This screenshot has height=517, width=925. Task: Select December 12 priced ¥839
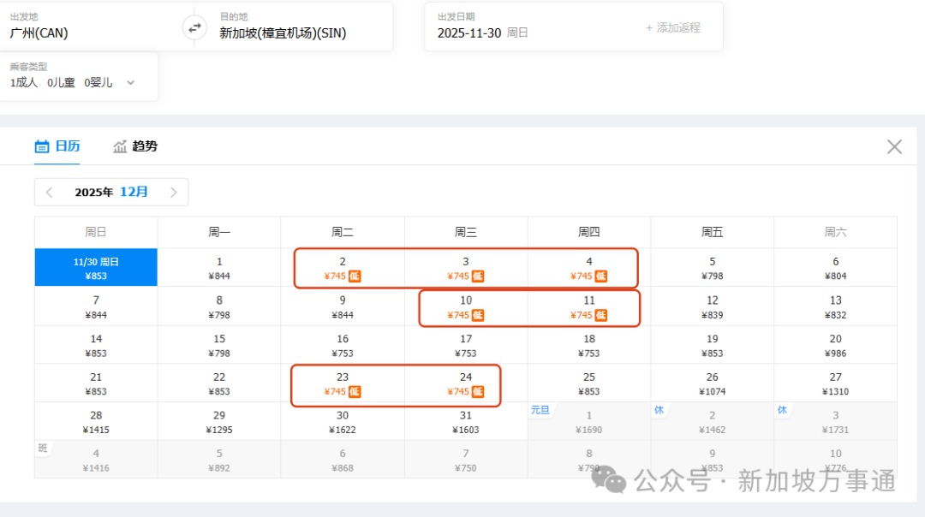coord(713,306)
